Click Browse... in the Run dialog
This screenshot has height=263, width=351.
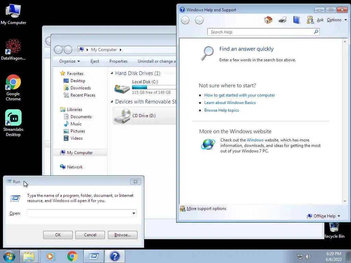pos(122,235)
